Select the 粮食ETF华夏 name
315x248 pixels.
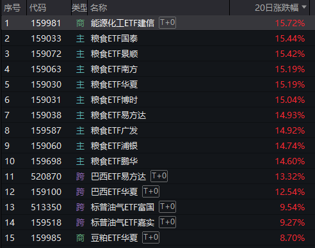(114, 84)
